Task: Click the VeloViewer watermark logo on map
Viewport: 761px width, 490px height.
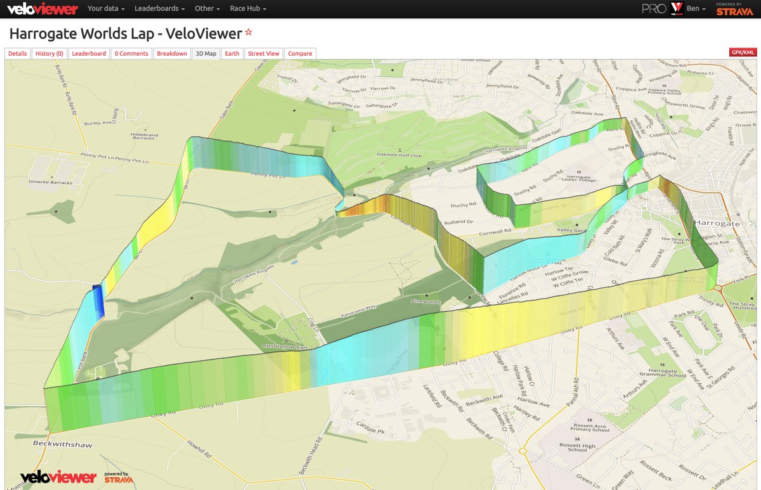Action: point(58,477)
